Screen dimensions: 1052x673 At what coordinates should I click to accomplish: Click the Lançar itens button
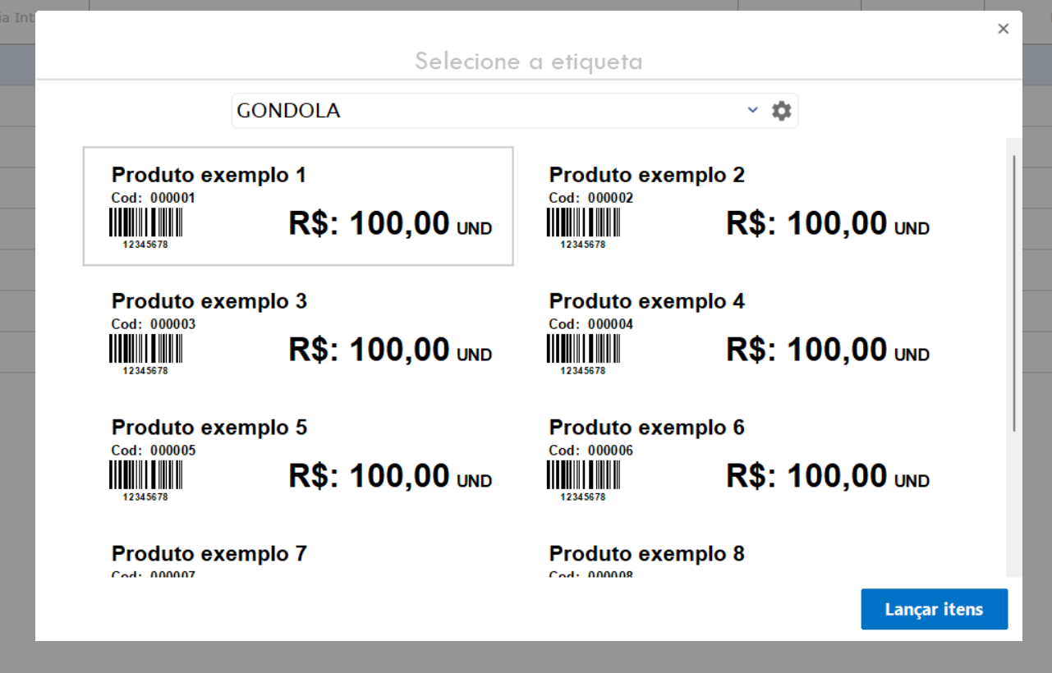click(934, 609)
